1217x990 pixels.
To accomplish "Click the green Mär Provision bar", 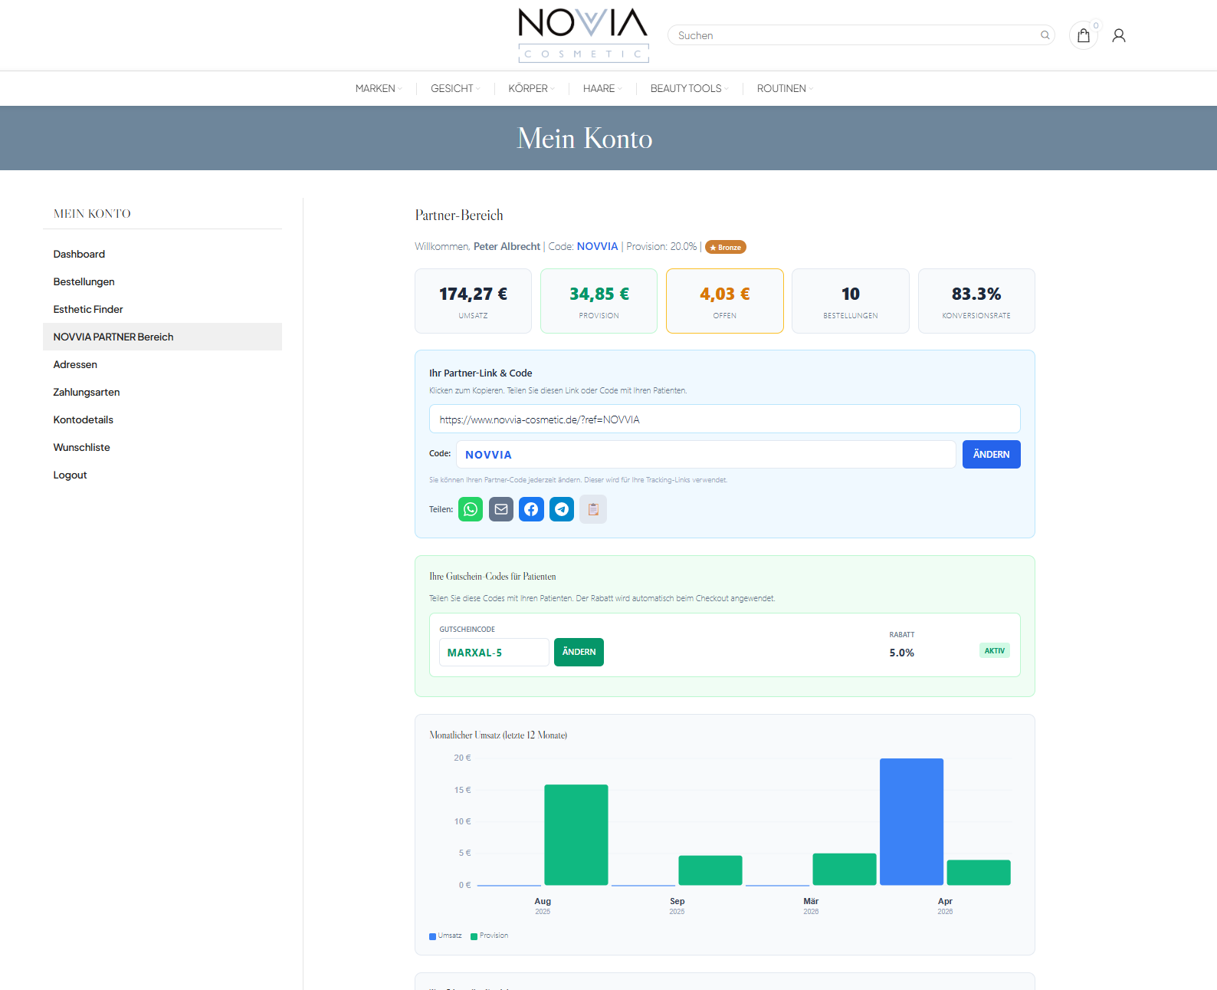I will pyautogui.click(x=845, y=869).
